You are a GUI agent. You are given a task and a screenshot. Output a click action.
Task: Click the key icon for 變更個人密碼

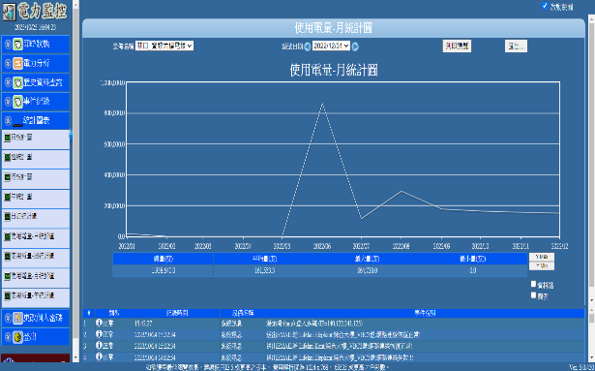(x=17, y=318)
